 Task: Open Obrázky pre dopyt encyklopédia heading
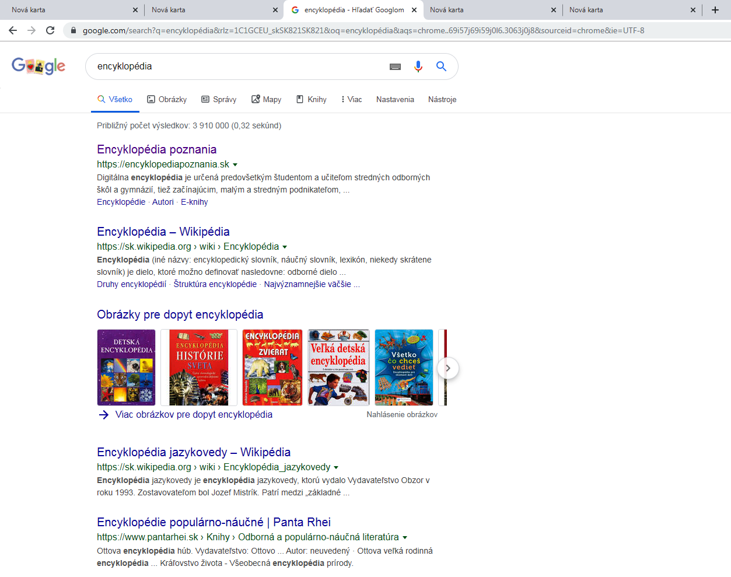point(180,314)
